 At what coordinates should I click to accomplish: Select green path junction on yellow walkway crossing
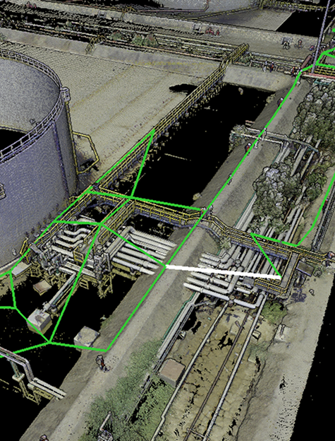[x=130, y=197]
